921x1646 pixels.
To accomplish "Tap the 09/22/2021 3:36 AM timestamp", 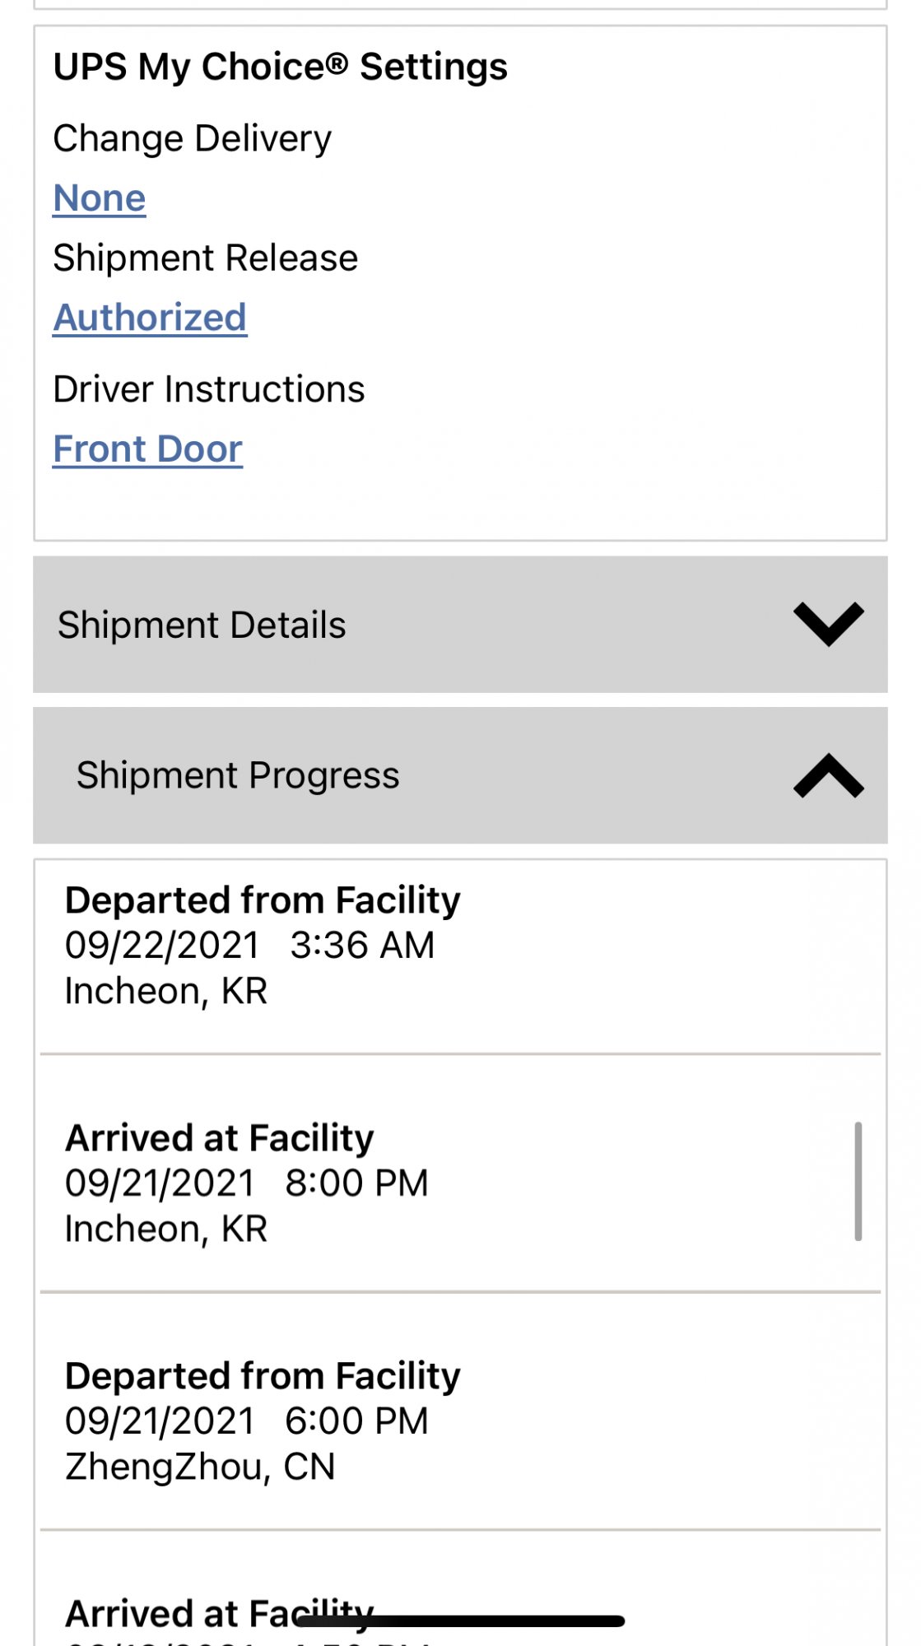I will point(249,946).
